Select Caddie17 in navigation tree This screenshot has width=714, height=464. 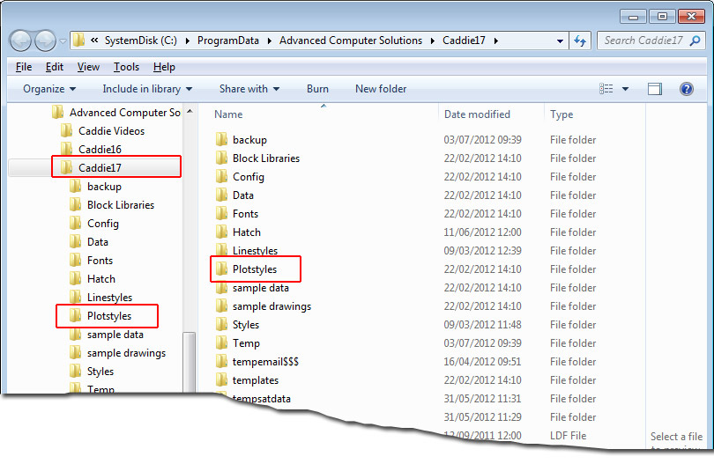tap(91, 168)
